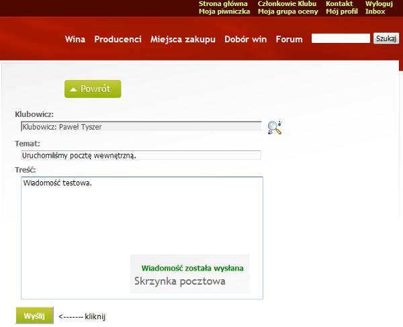Click the Szukaj search button

tap(386, 39)
